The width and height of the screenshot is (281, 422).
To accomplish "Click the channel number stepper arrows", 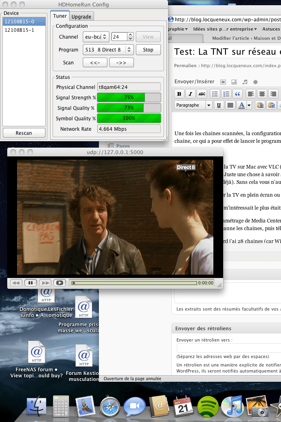I will click(130, 37).
